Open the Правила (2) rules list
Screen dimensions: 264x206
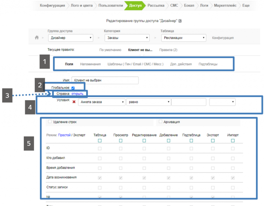point(168,50)
